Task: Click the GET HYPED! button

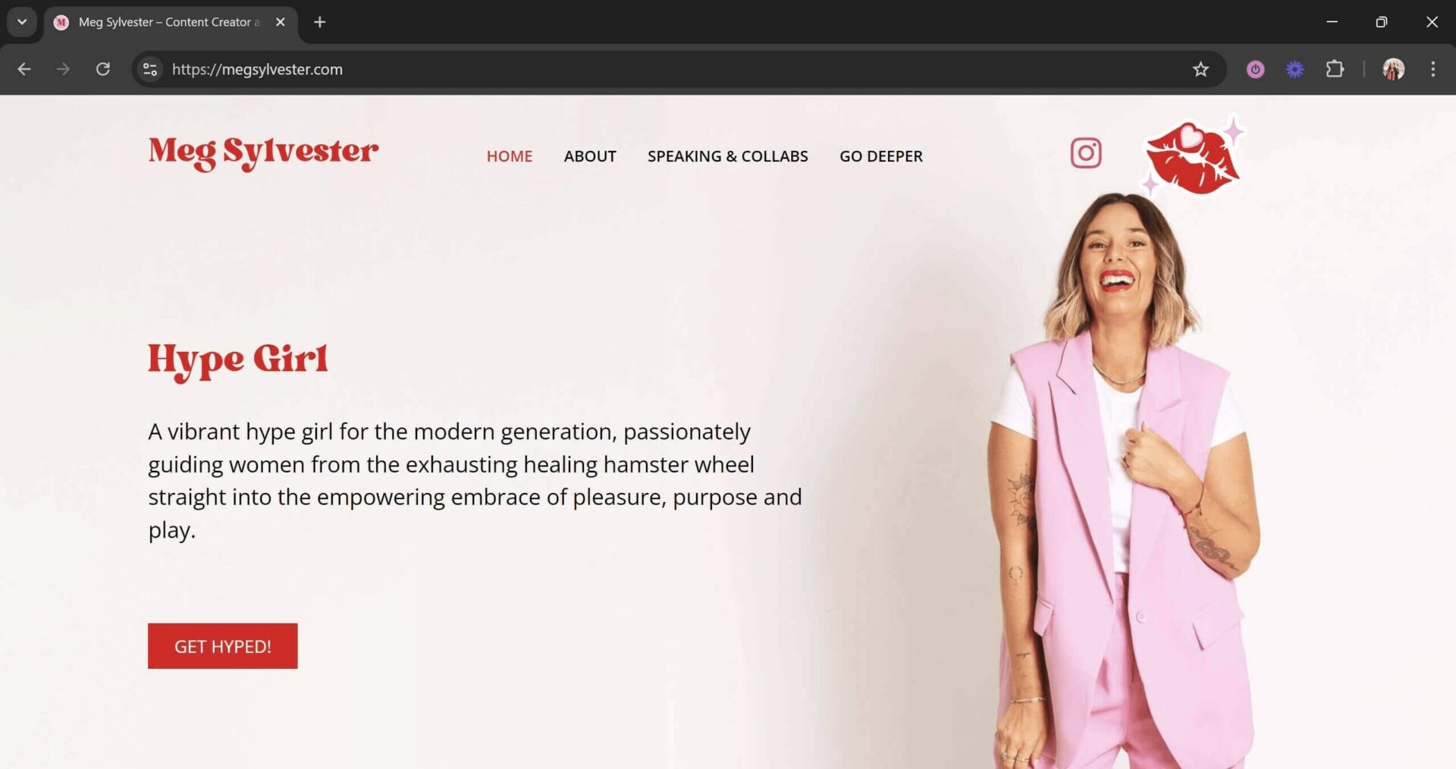Action: pos(223,646)
